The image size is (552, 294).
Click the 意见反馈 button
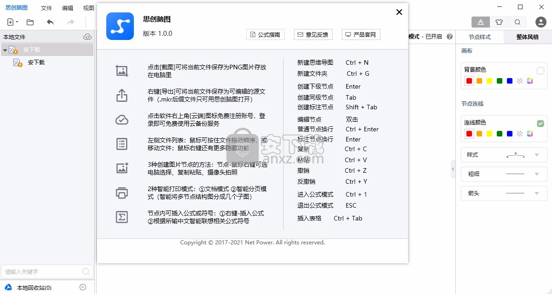313,34
